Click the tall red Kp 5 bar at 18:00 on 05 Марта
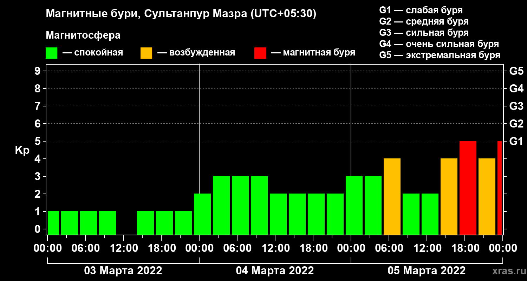This screenshot has width=527, height=281. coord(468,188)
